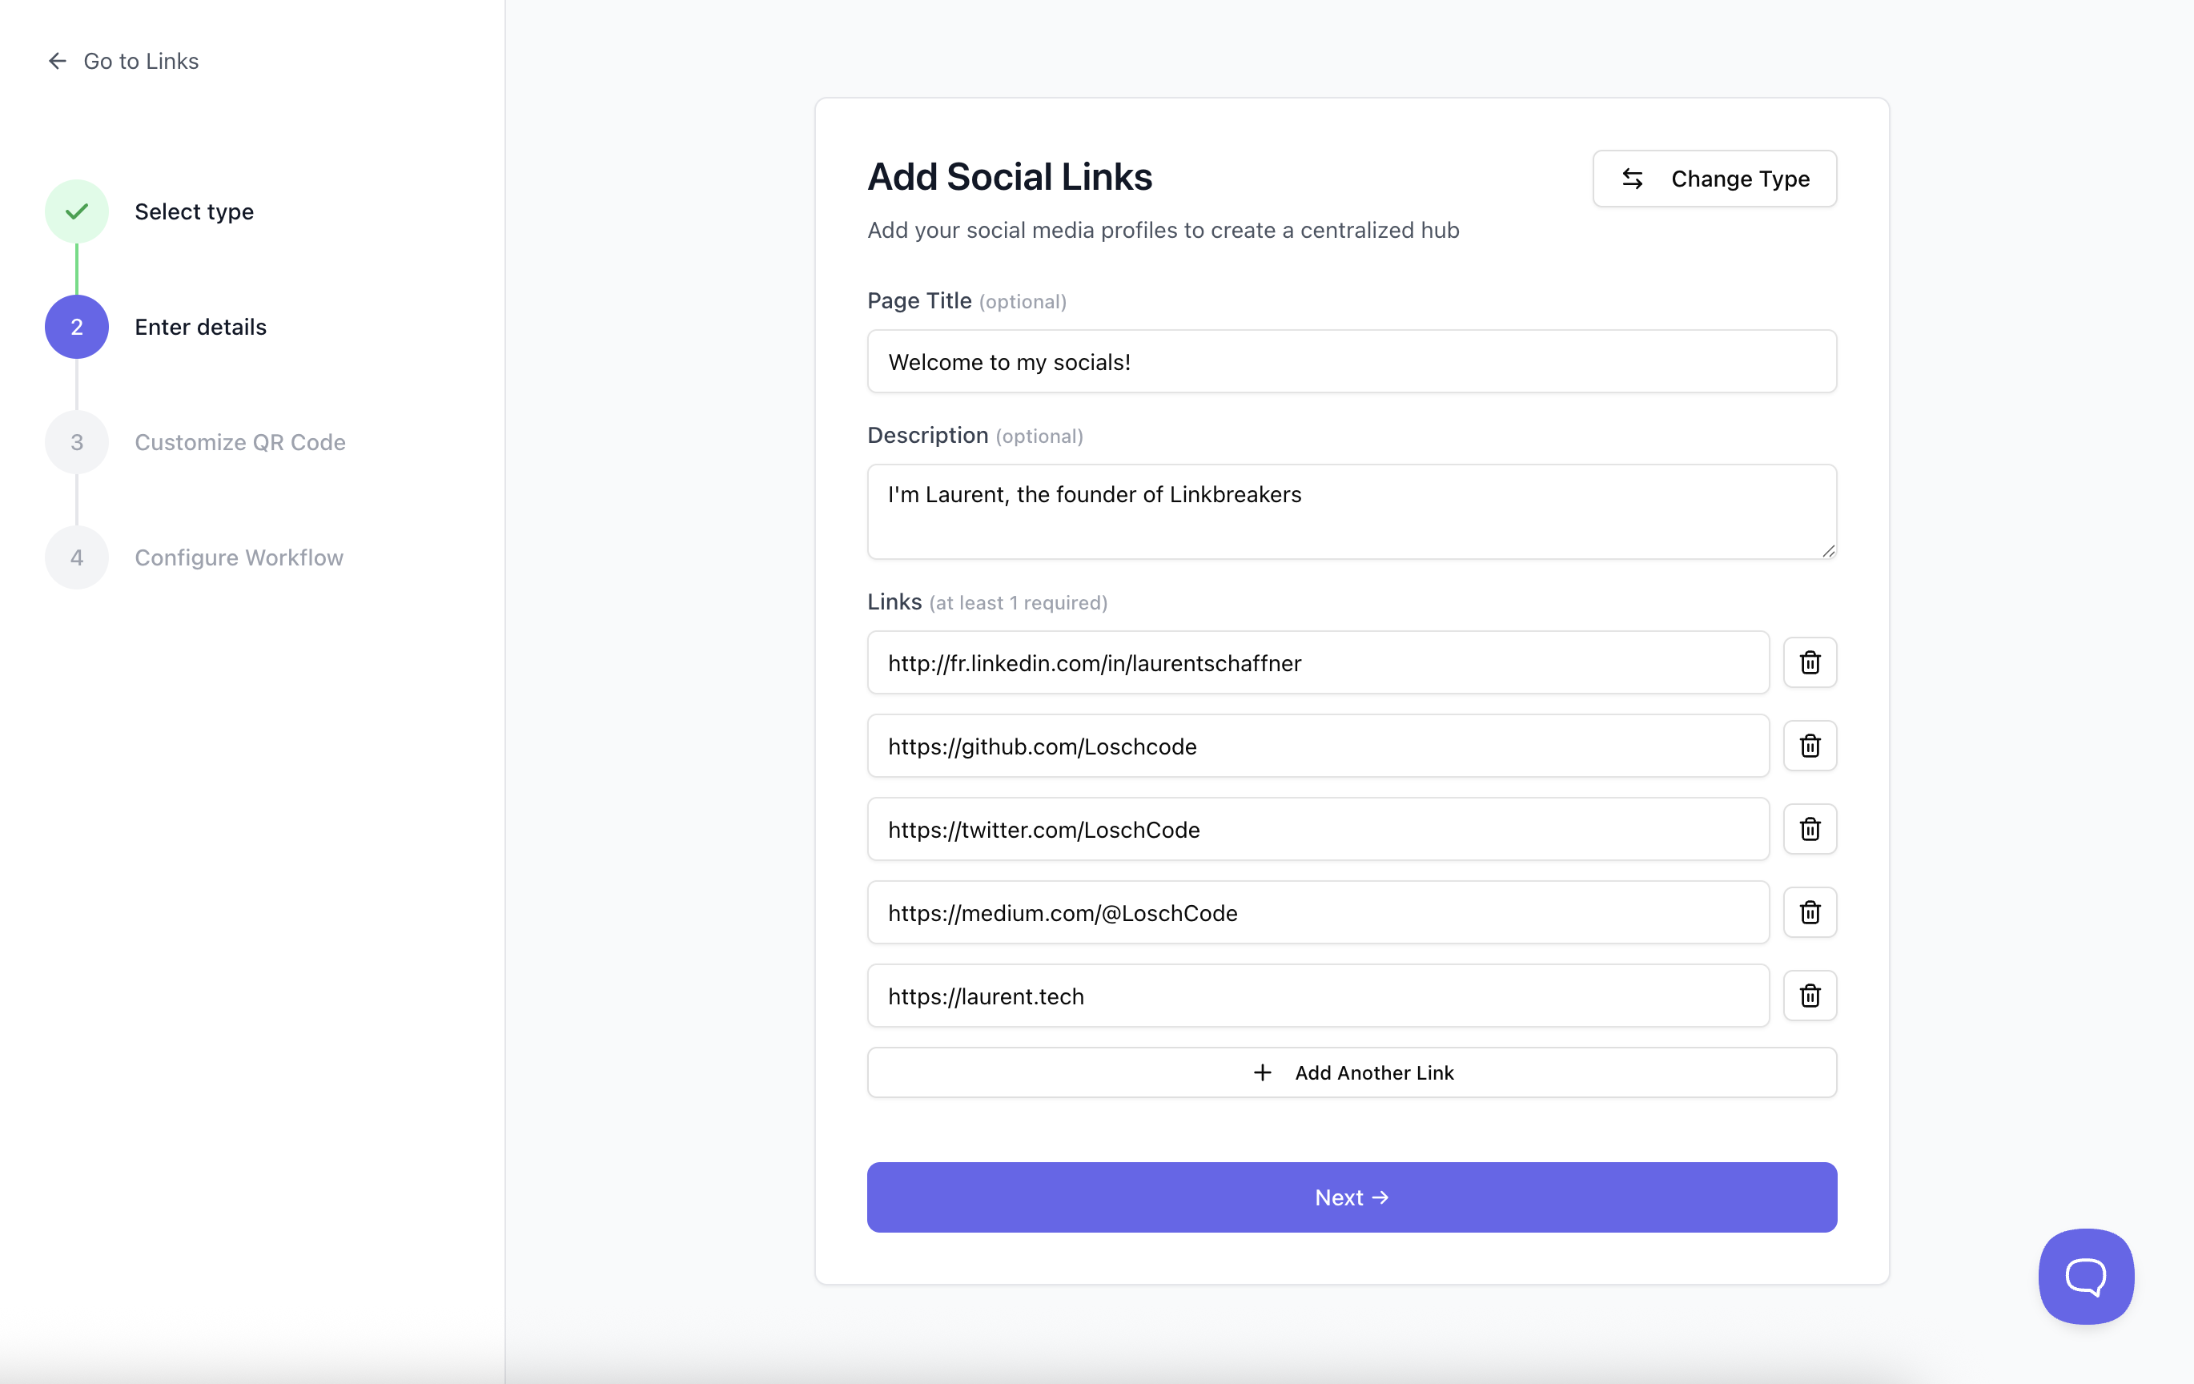Delete the laurent.tech link

[x=1810, y=995]
